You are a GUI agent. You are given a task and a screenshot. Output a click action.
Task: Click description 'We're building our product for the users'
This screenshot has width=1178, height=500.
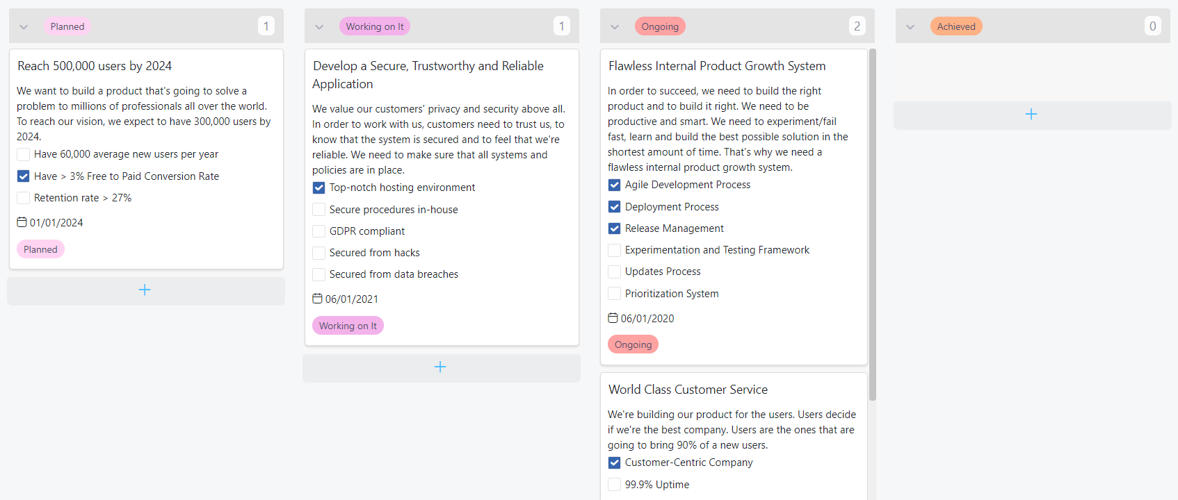(x=732, y=430)
